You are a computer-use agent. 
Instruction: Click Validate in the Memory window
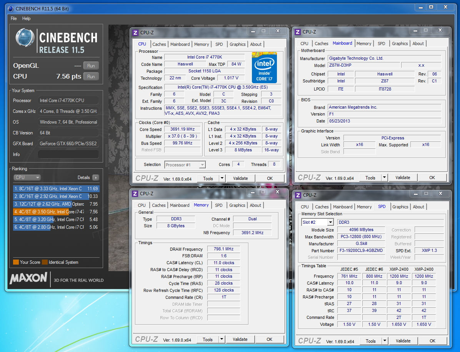pos(240,339)
